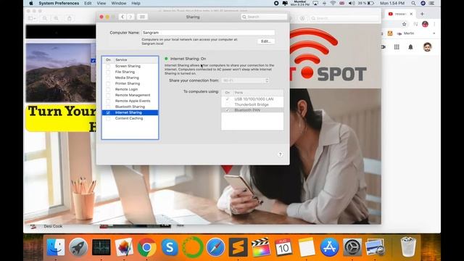Image resolution: width=464 pixels, height=261 pixels.
Task: Open Chrome three-dot menu
Action: point(434,24)
